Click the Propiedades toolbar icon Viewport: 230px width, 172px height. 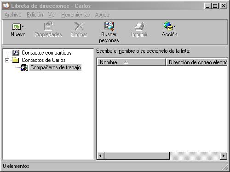pos(48,26)
